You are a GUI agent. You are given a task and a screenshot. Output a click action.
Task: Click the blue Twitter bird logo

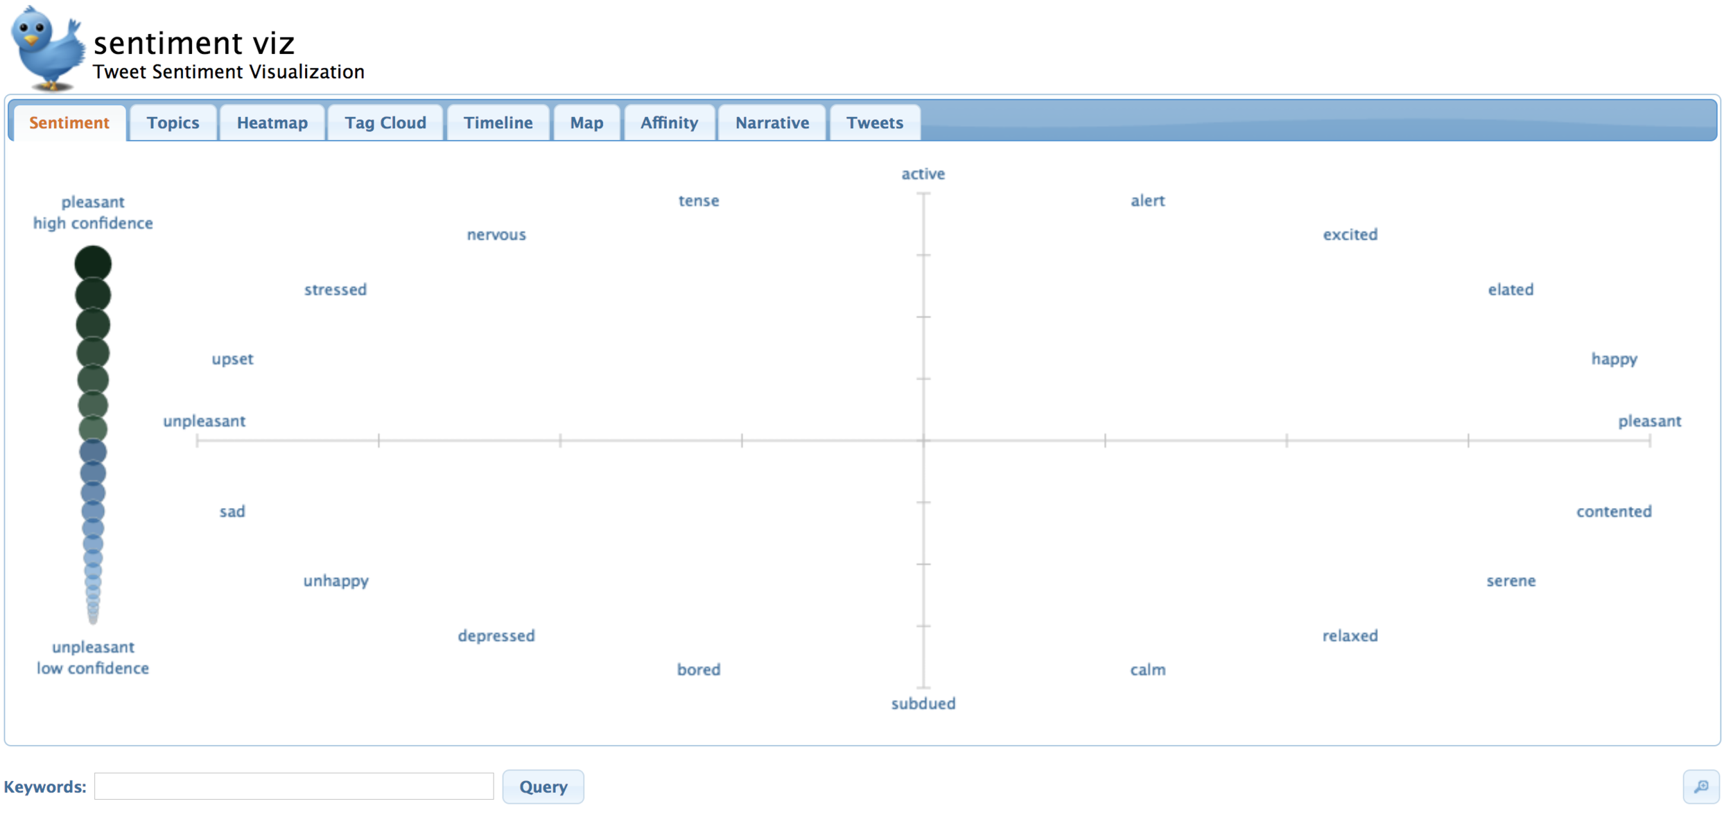pos(47,49)
